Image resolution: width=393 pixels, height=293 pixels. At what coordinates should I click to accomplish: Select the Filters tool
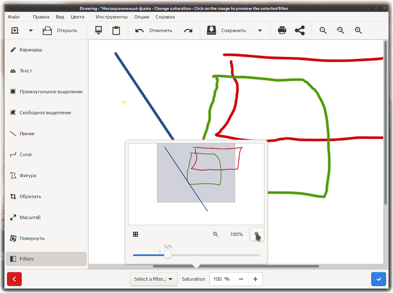click(46, 259)
